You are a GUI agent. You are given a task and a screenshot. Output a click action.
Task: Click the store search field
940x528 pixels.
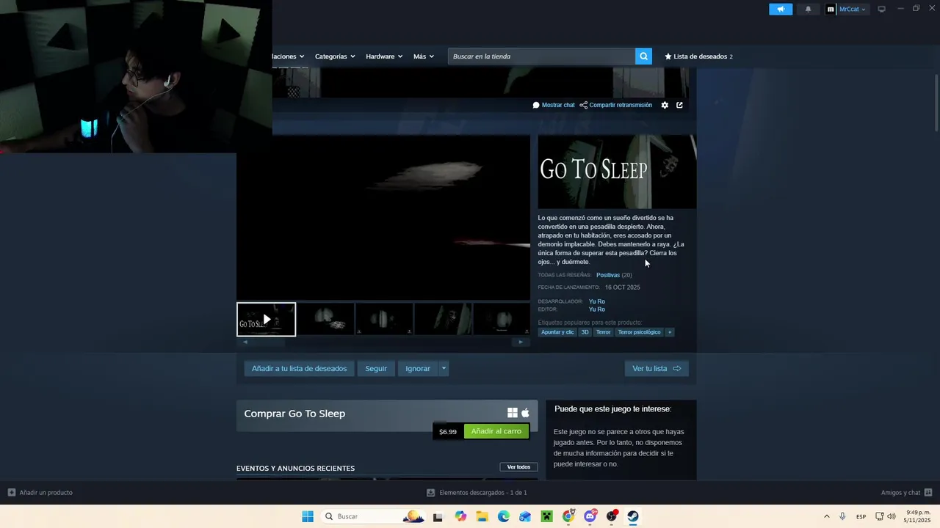541,56
